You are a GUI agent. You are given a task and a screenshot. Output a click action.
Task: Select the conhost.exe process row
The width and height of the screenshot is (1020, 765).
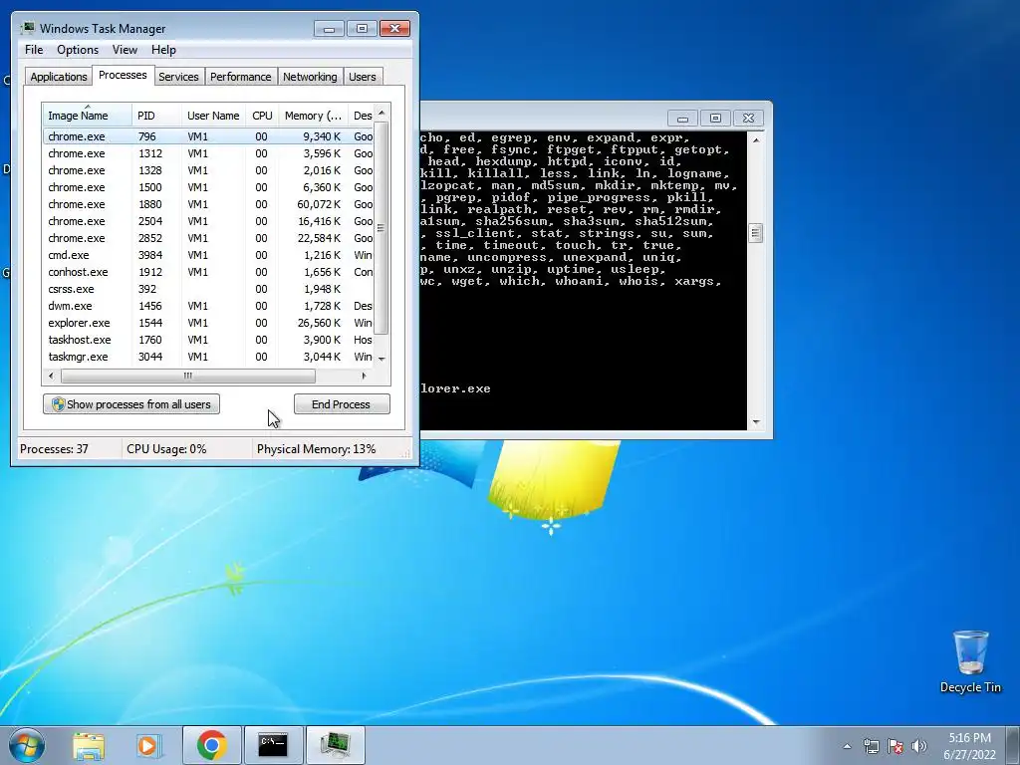click(x=209, y=272)
